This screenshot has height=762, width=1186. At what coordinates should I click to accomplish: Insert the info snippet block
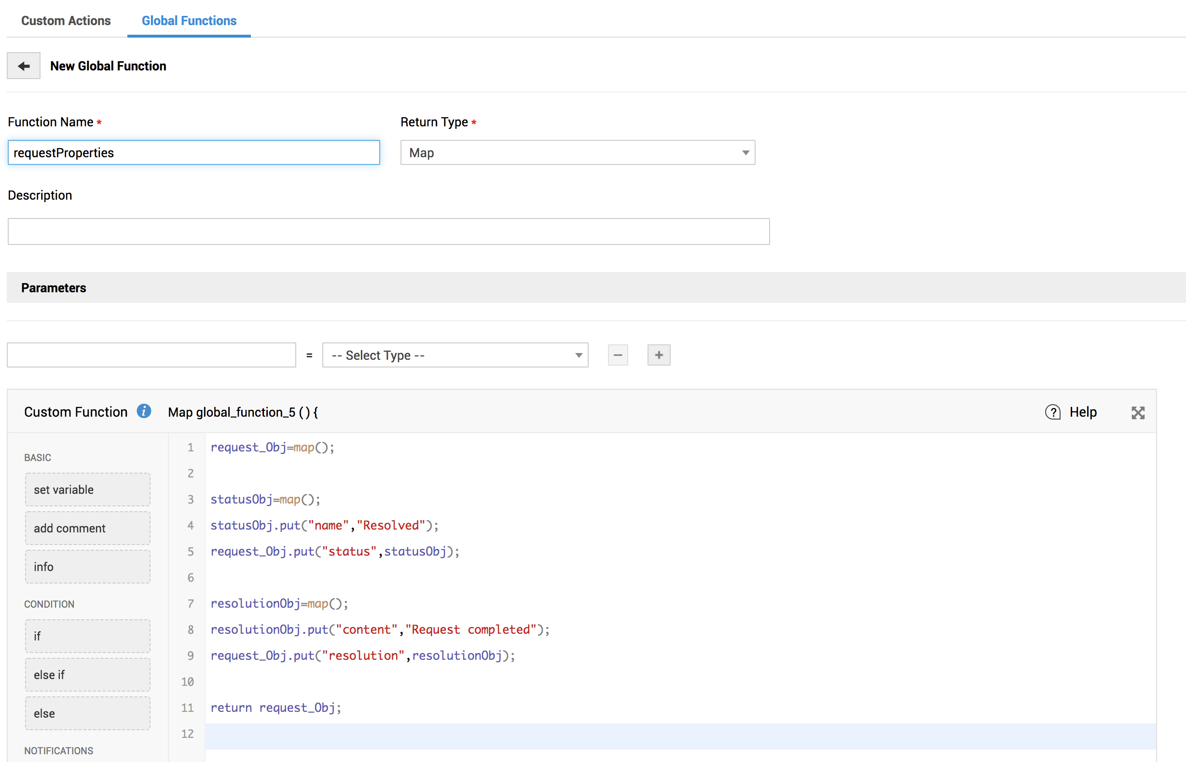coord(88,567)
